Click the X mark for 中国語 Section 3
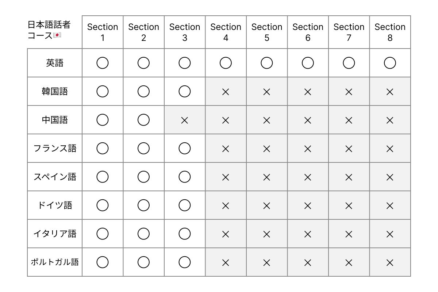Screen dimensions: 438x292 click(185, 120)
